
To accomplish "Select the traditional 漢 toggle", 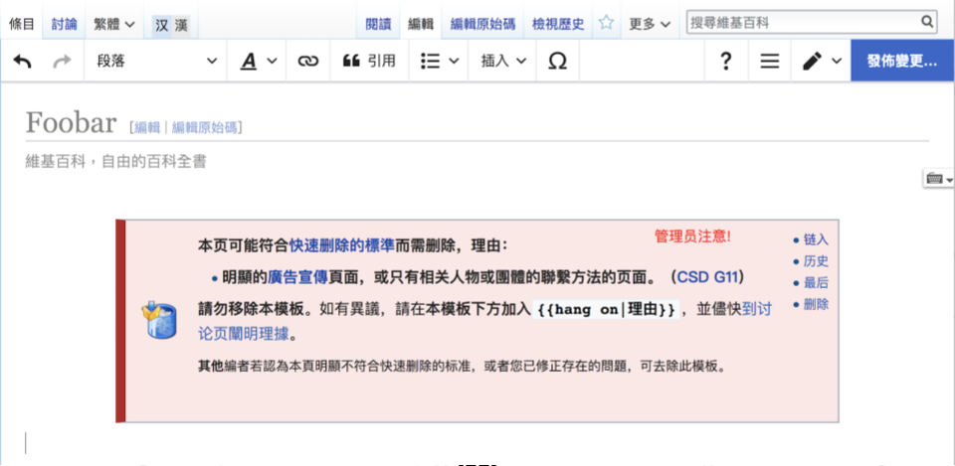I will point(181,26).
